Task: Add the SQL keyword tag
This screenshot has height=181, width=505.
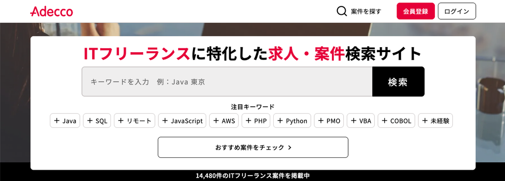Action: pyautogui.click(x=97, y=121)
